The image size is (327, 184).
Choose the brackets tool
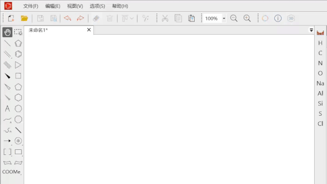8,152
